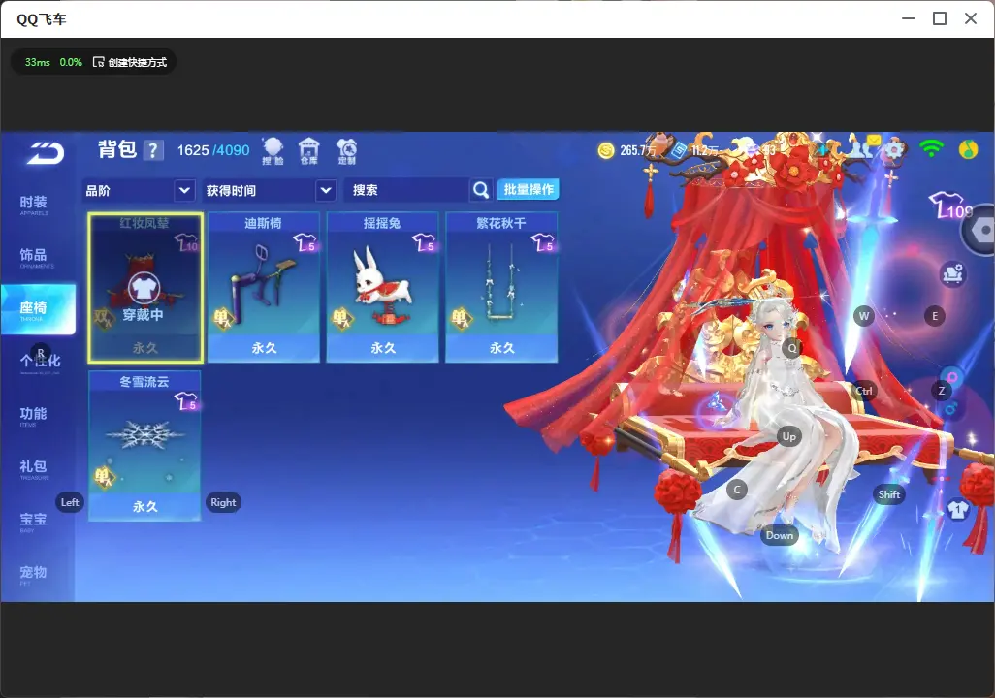Click the 265.7万 gold balance
The image size is (995, 698).
pos(638,150)
